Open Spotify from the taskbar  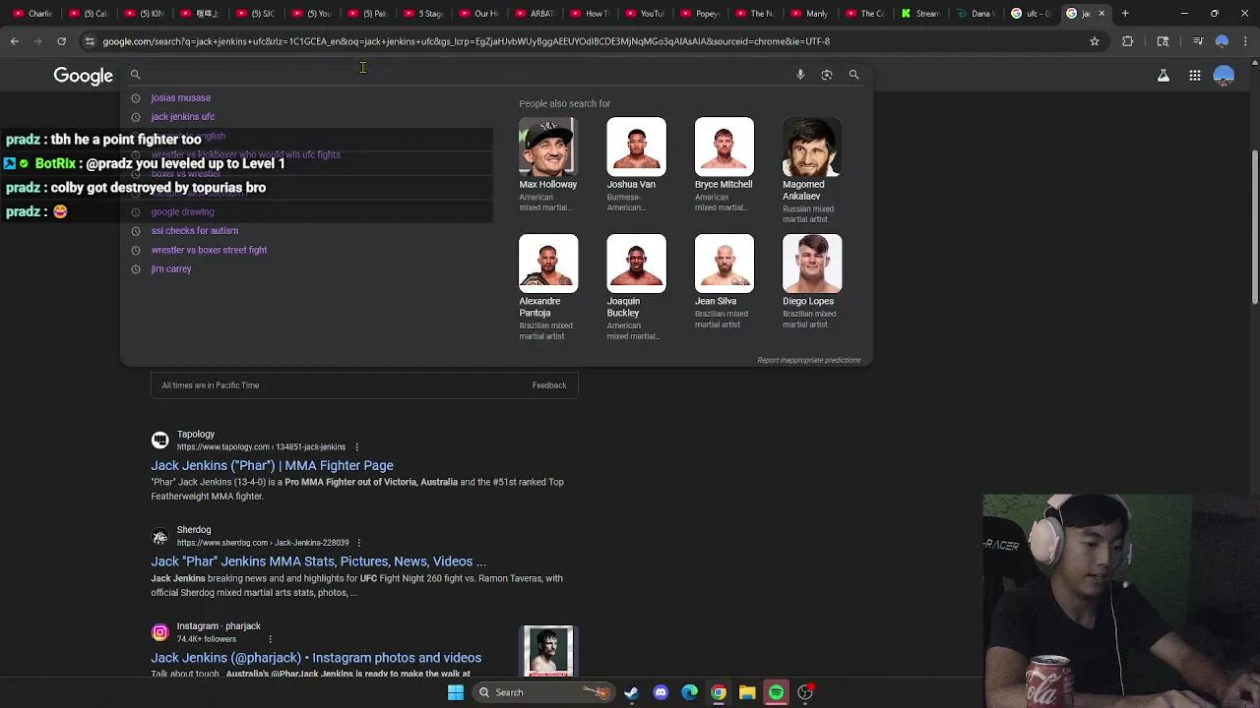[777, 692]
